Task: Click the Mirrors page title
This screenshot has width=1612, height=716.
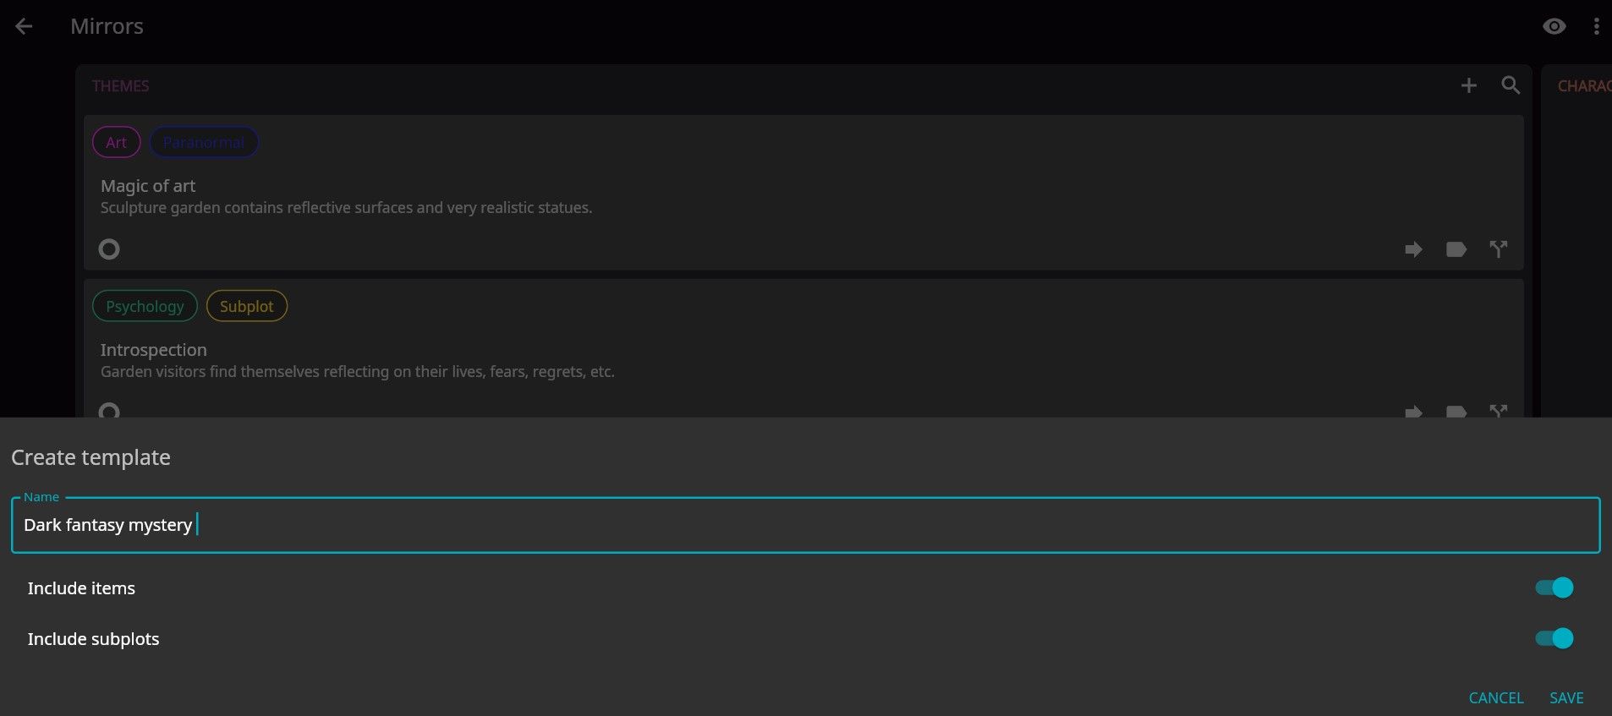Action: point(107,26)
